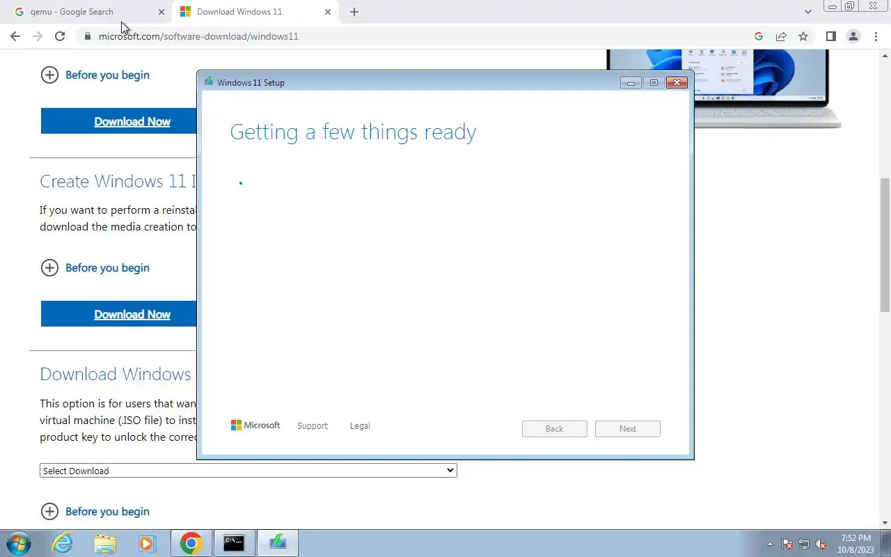The height and width of the screenshot is (557, 891).
Task: Switch to the Download Windows 11 tab
Action: (x=255, y=12)
